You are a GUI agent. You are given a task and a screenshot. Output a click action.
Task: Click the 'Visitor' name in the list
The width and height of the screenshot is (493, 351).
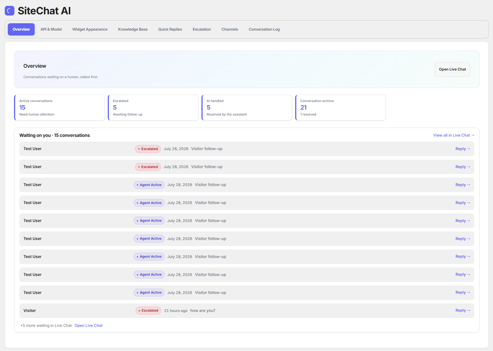click(x=30, y=311)
